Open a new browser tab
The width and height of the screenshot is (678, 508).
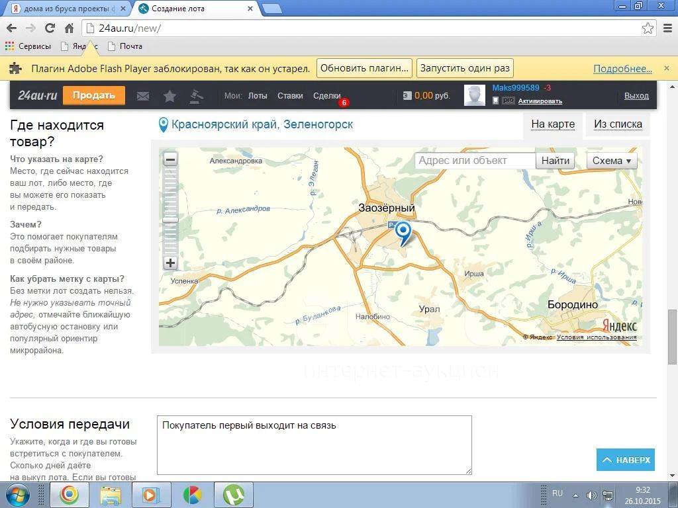(x=271, y=9)
